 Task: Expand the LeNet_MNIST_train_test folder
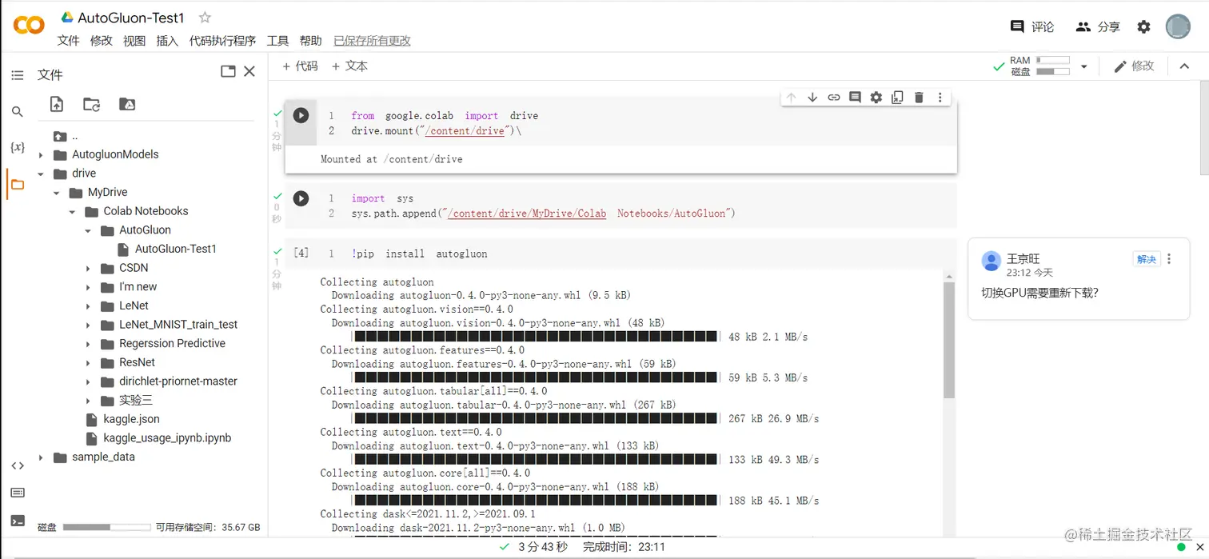pos(89,325)
